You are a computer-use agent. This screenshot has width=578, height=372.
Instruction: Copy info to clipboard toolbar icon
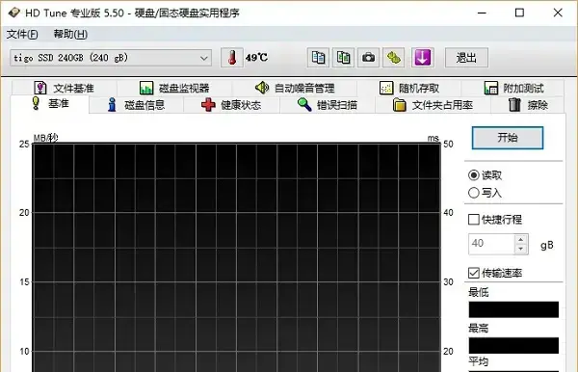319,58
